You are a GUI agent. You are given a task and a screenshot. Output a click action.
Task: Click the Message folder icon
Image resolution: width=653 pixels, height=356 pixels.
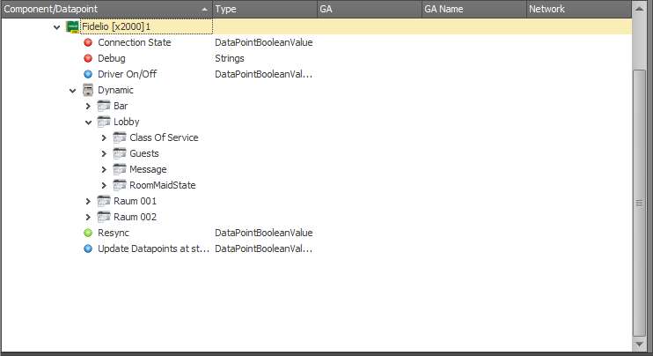coord(120,169)
